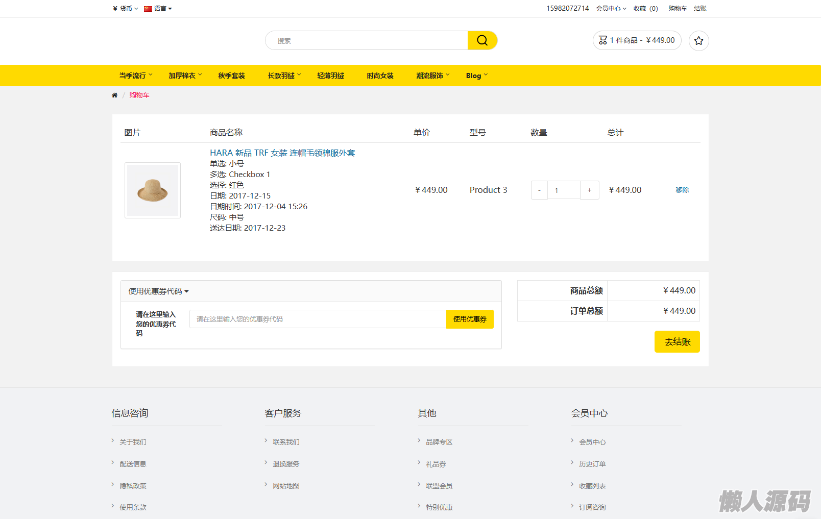The width and height of the screenshot is (821, 519).
Task: Open the language flag selector
Action: click(x=158, y=9)
